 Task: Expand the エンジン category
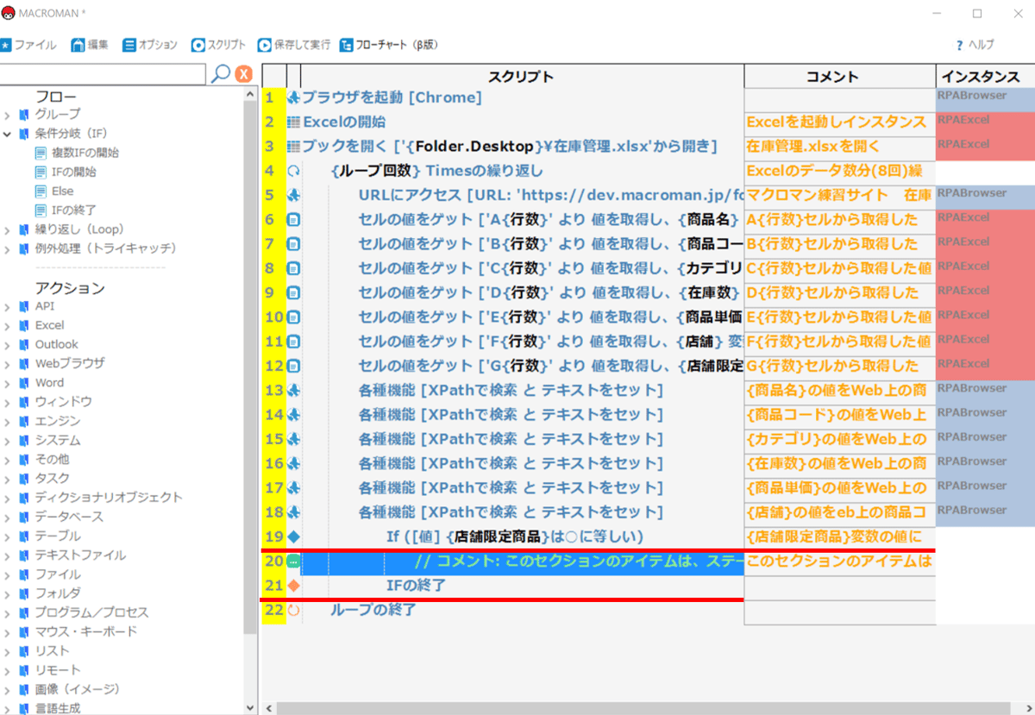click(7, 421)
